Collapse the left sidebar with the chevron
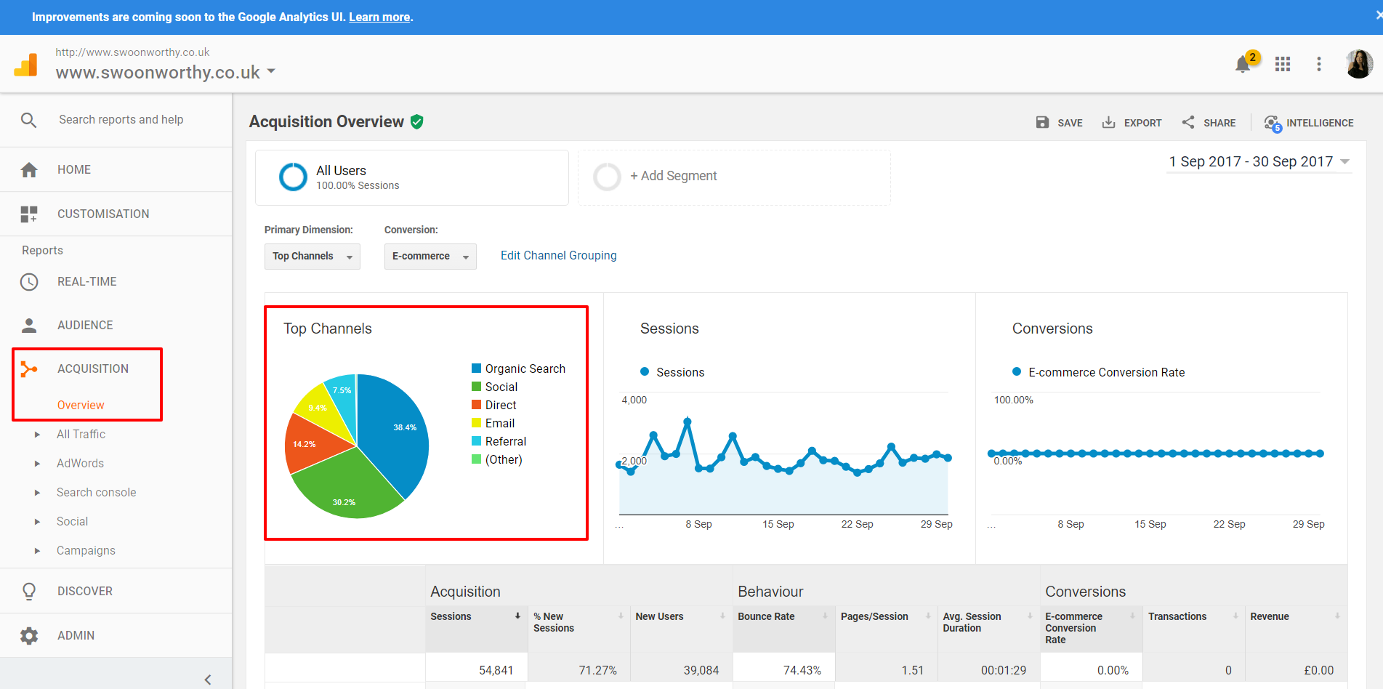Image resolution: width=1383 pixels, height=689 pixels. point(208,680)
